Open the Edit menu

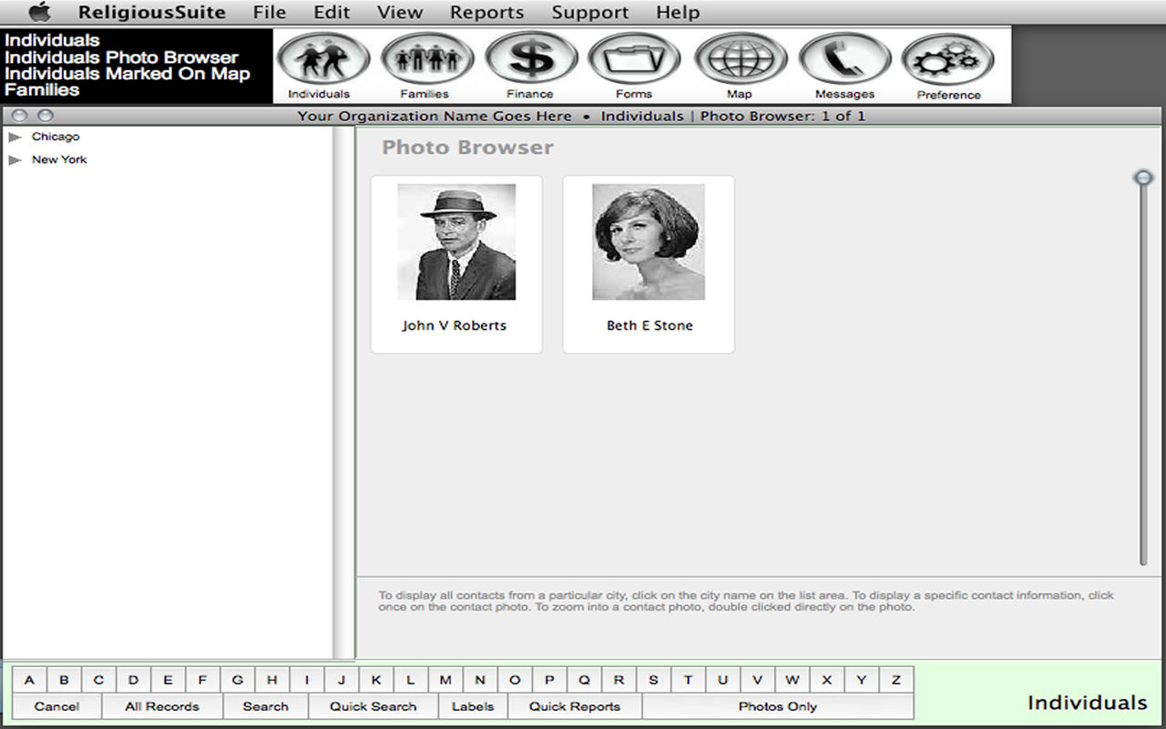pos(332,13)
